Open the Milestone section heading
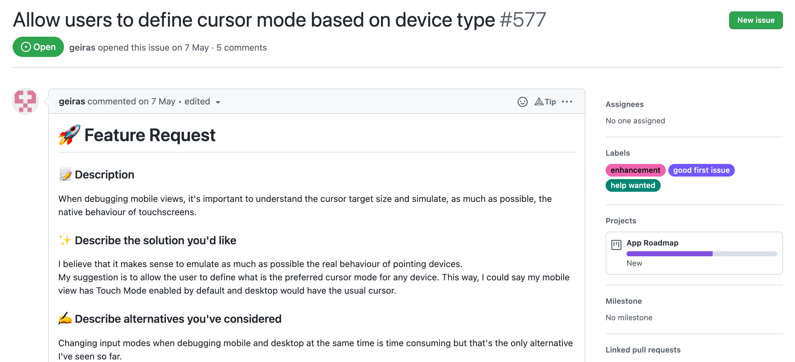Screen dimensions: 795x362 click(624, 301)
